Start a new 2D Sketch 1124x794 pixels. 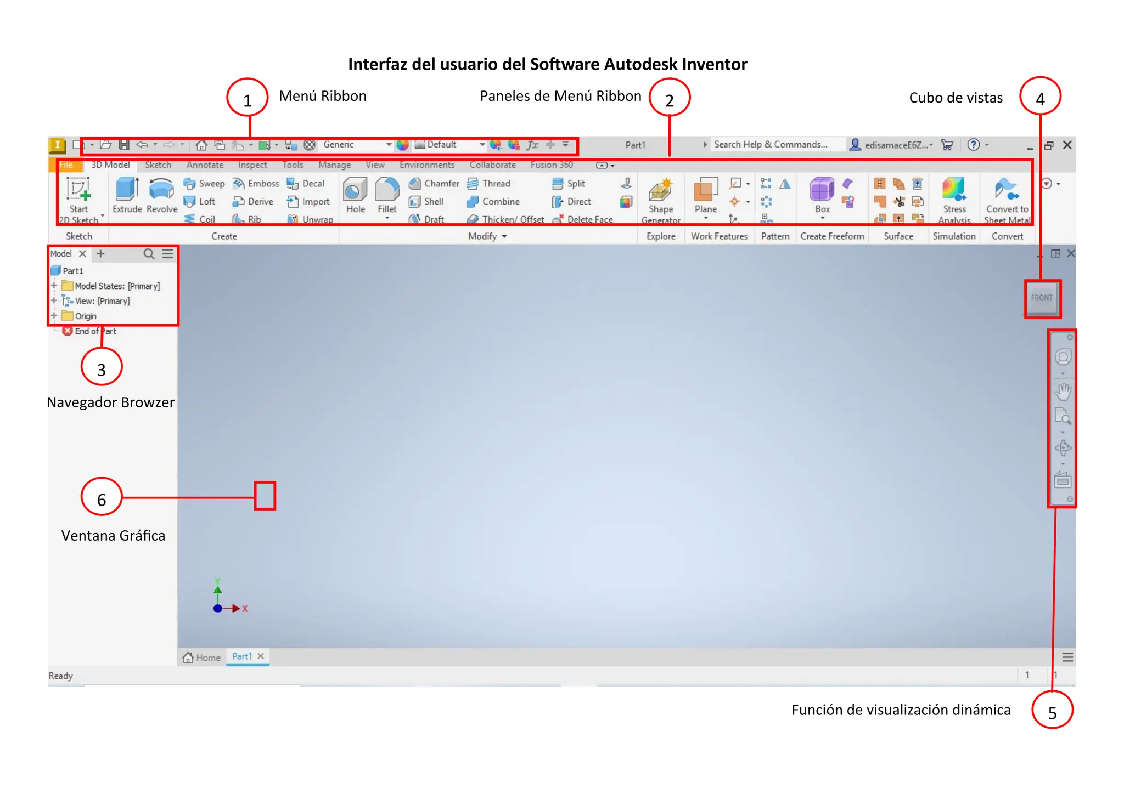[79, 200]
